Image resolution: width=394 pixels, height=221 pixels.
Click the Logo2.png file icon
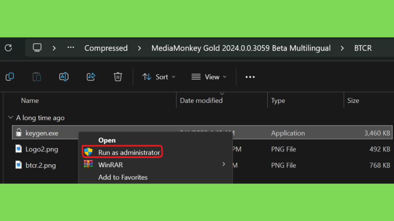(18, 148)
